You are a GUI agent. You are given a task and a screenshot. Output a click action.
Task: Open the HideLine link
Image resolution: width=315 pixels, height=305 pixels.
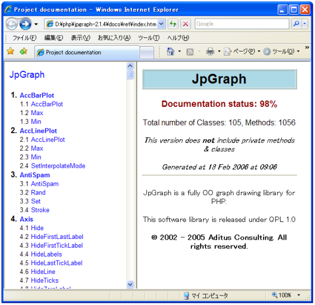click(x=43, y=272)
